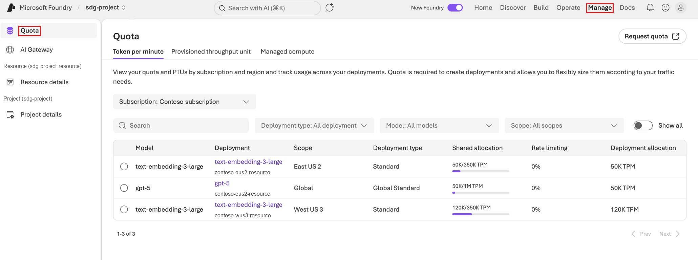Screen dimensions: 698x260
Task: Open the user account avatar
Action: [681, 7]
